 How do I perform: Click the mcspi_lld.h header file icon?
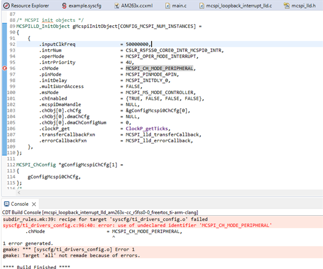point(287,6)
